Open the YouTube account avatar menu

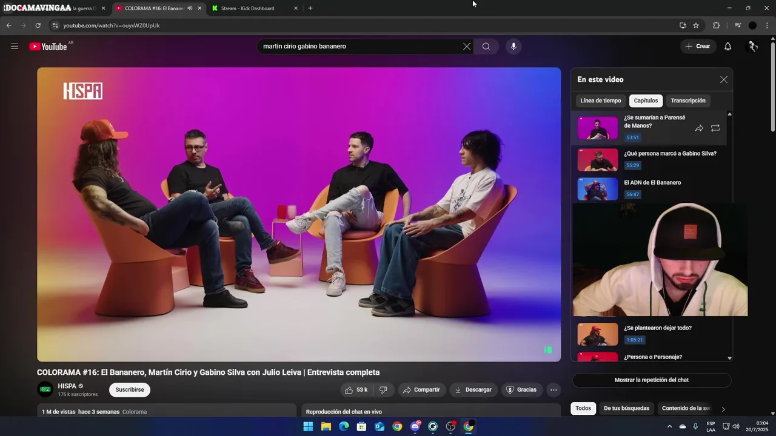coord(753,47)
